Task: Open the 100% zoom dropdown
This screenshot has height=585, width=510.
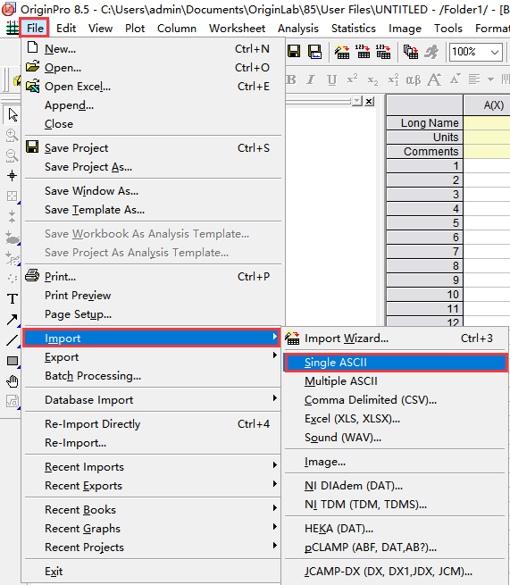Action: click(x=495, y=52)
